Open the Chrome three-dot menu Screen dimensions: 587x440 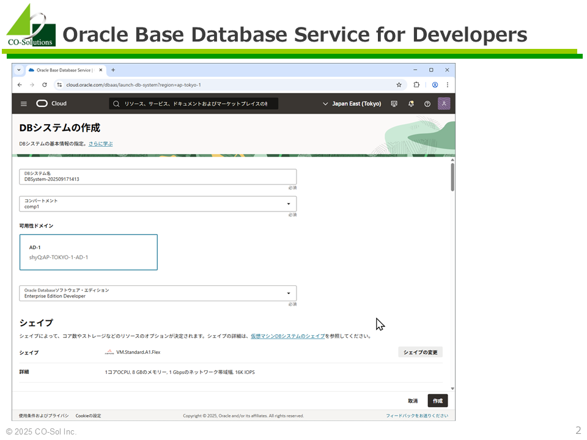click(448, 85)
